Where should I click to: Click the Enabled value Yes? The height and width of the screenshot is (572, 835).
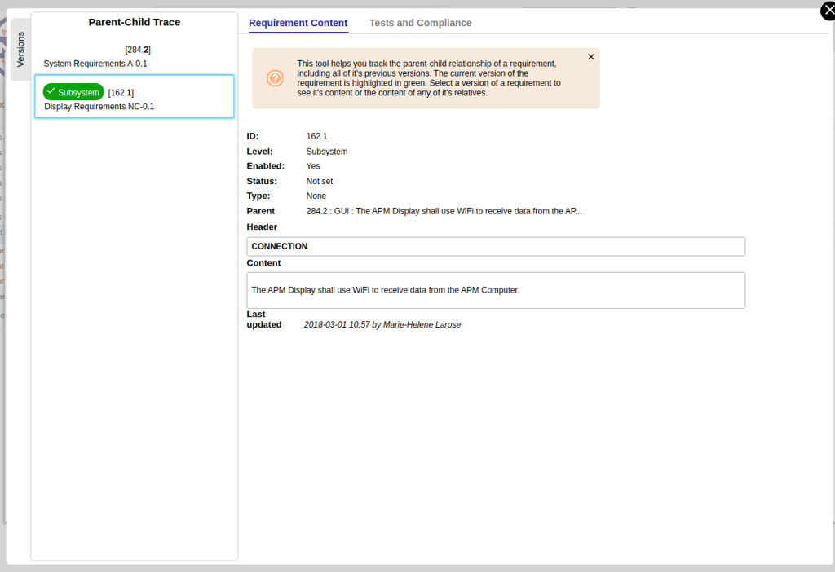click(313, 166)
